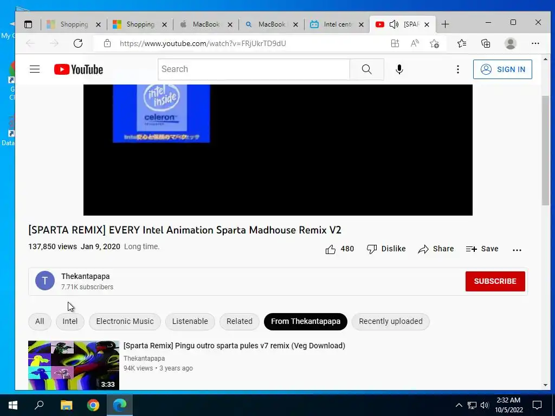555x416 pixels.
Task: Open Edge Favorites list
Action: tap(462, 43)
